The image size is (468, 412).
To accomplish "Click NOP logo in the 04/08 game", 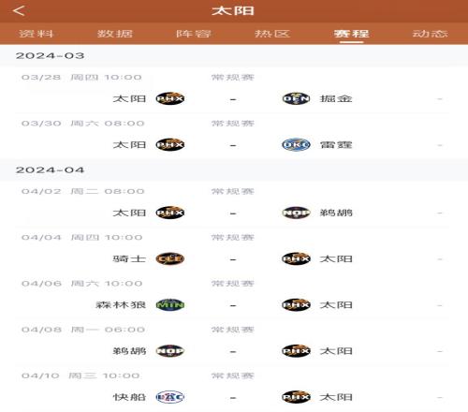I will 170,351.
